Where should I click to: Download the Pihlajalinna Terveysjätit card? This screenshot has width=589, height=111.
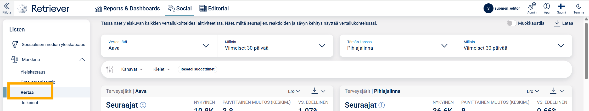point(553,91)
